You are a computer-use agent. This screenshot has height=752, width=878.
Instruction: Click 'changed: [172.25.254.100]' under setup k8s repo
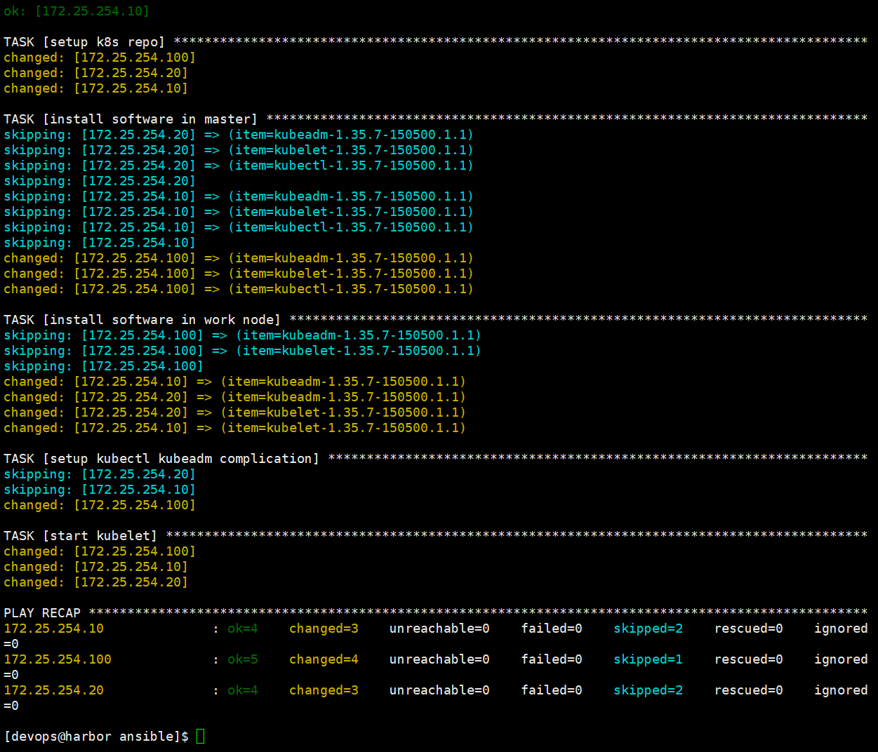click(100, 58)
